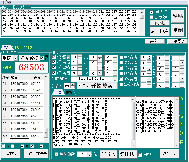Click the 重置计划 reset plan button
This screenshot has height=162, width=189.
(109, 154)
